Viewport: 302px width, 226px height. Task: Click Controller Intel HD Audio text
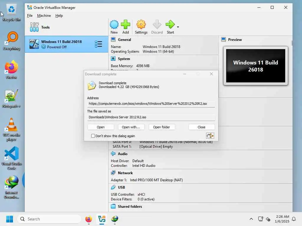coord(133,166)
